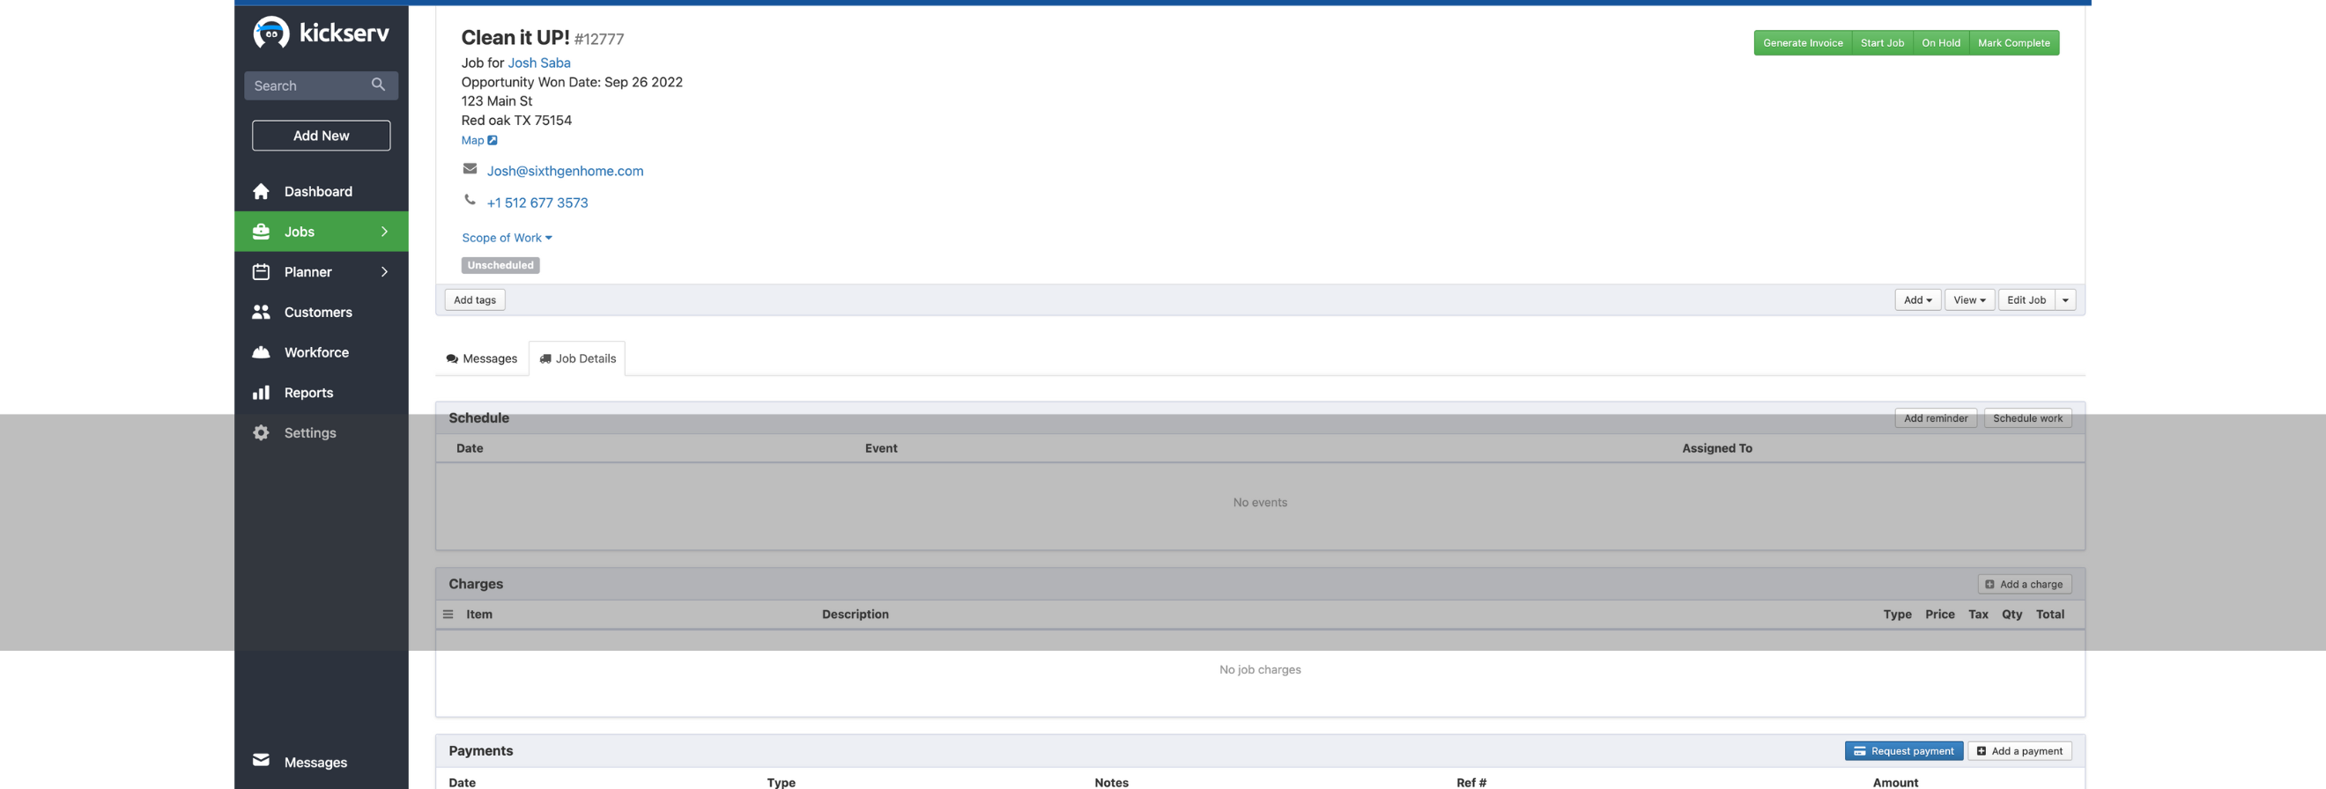The width and height of the screenshot is (2326, 789).
Task: Click the Settings gear icon
Action: (261, 432)
